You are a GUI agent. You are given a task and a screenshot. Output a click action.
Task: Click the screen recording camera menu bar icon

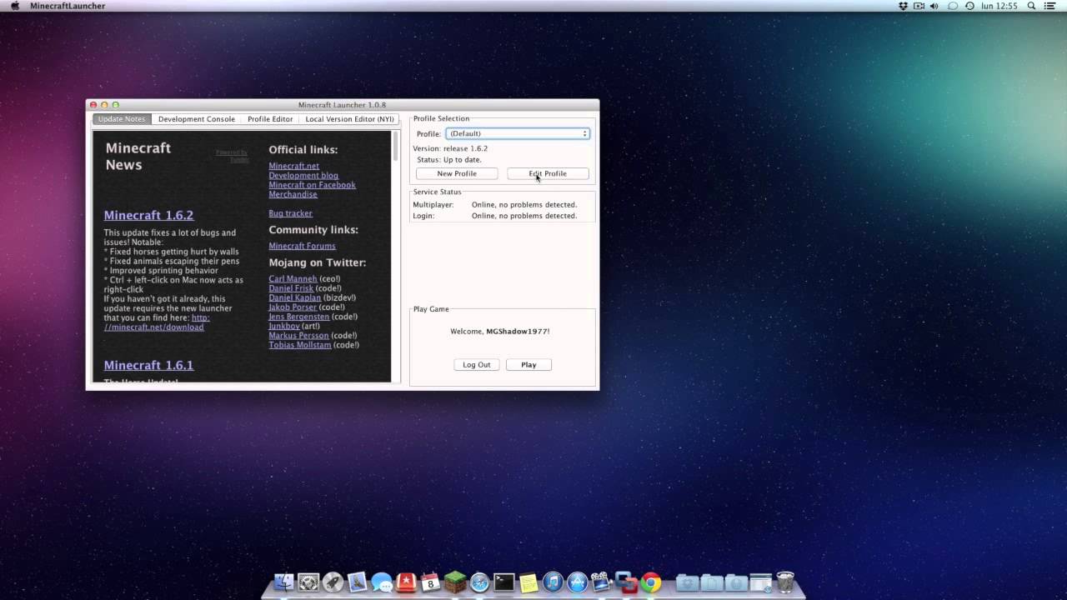click(919, 6)
